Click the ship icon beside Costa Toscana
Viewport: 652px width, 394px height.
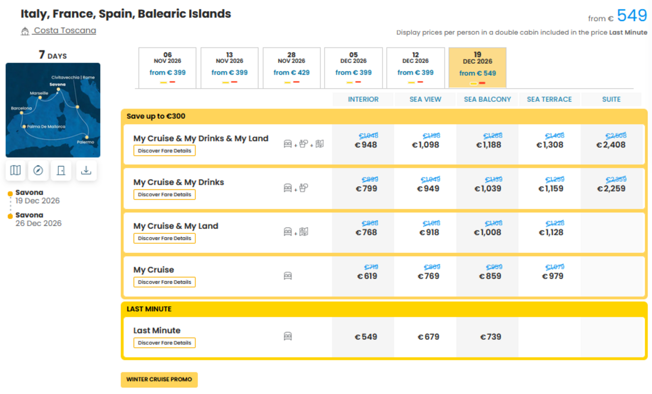pos(25,32)
